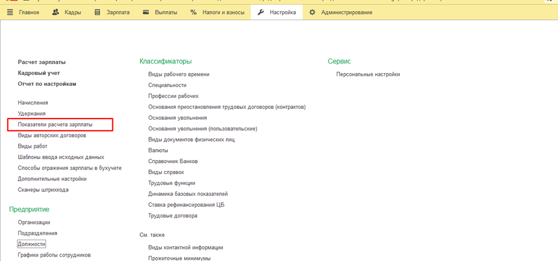Screen dimensions: 558x261
Task: Click the percent icon for Налоги и взносы
Action: 194,12
